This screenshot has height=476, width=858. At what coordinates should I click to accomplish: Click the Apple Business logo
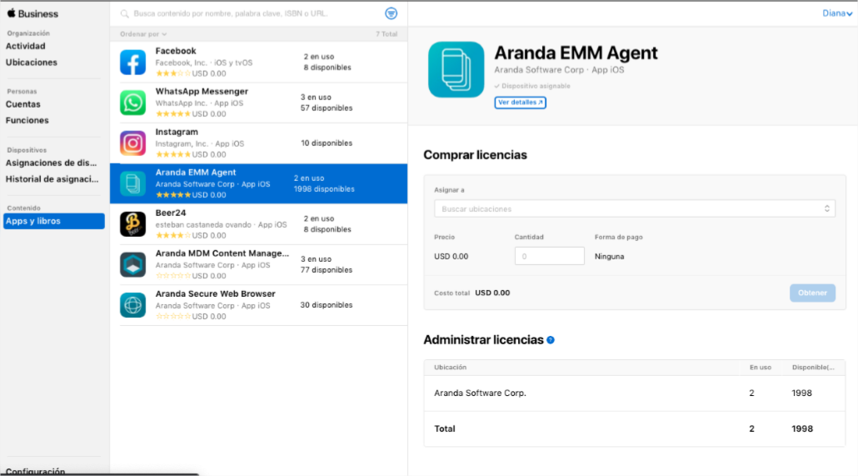[x=32, y=13]
